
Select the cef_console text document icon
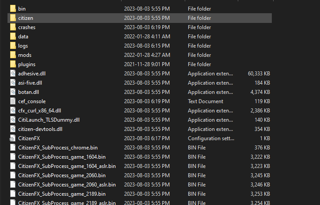coord(13,101)
